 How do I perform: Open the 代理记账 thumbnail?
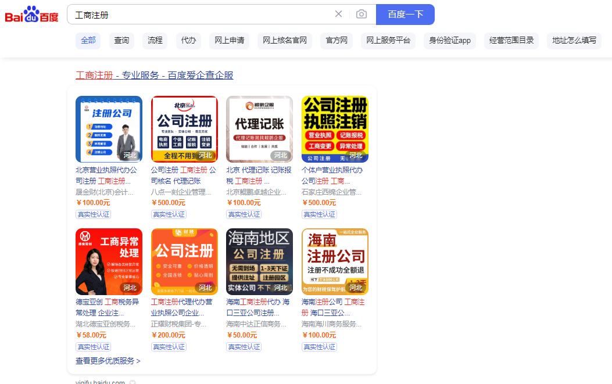[260, 129]
